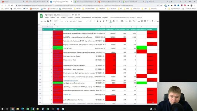Click the move-to-folder icon beside the title
This screenshot has width=197, height=111.
click(x=76, y=15)
